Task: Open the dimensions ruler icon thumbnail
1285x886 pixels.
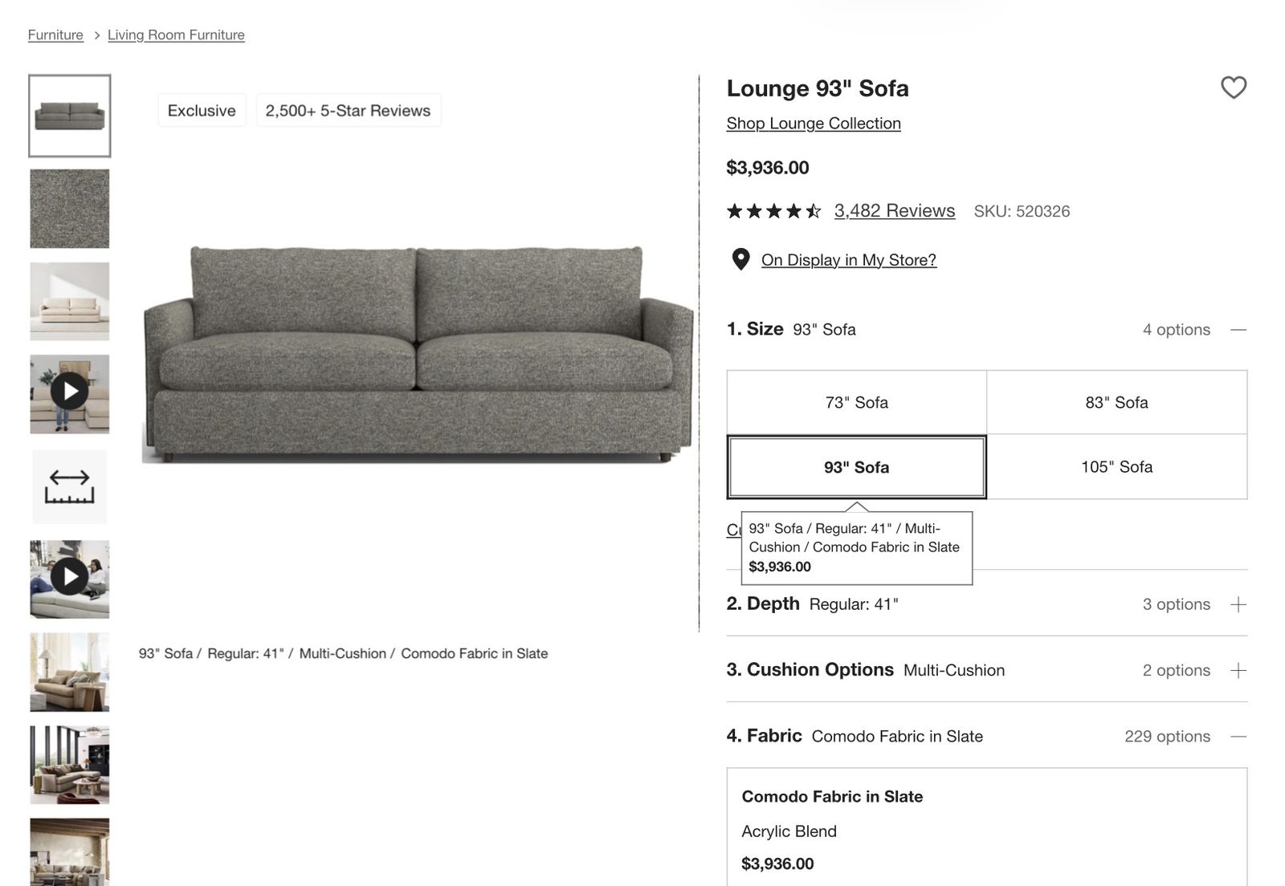Action: coord(70,487)
